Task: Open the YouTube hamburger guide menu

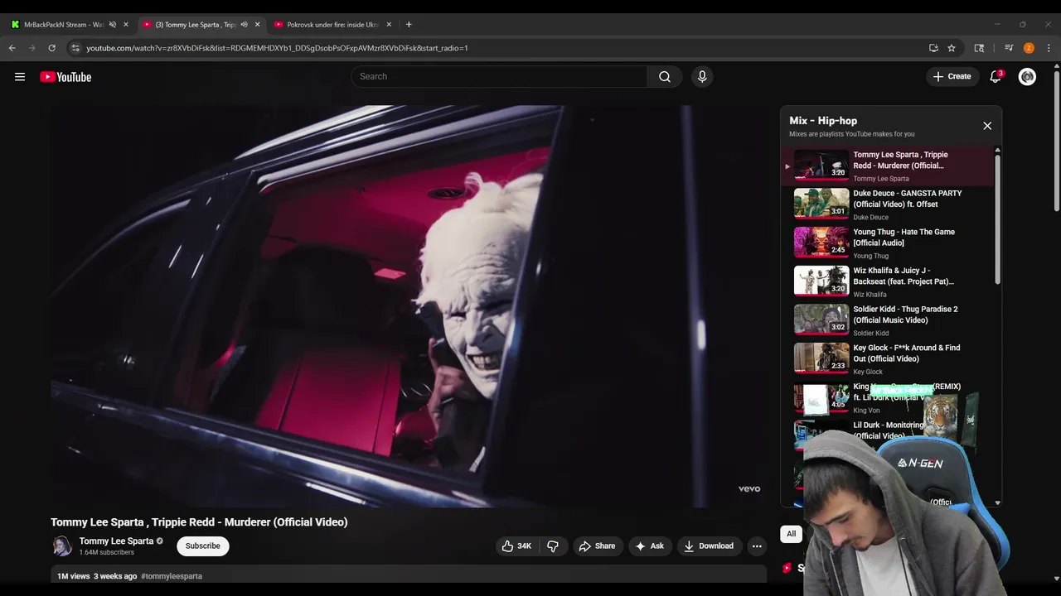Action: 20,77
